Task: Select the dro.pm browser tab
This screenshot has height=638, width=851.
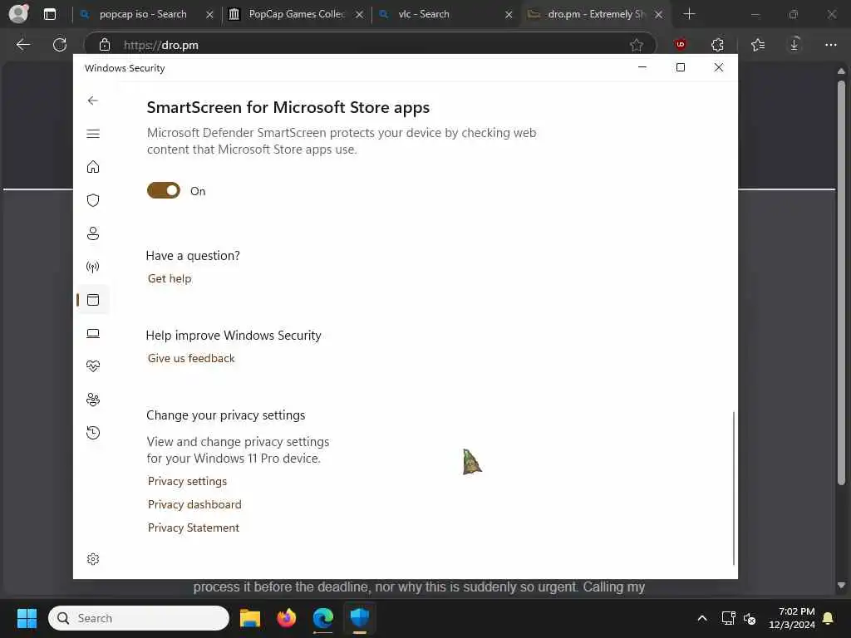Action: pos(595,14)
